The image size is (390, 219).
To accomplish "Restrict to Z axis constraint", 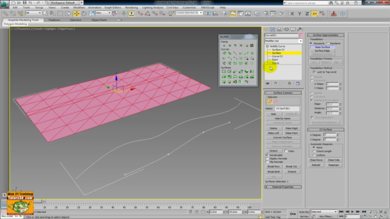I will (x=307, y=14).
